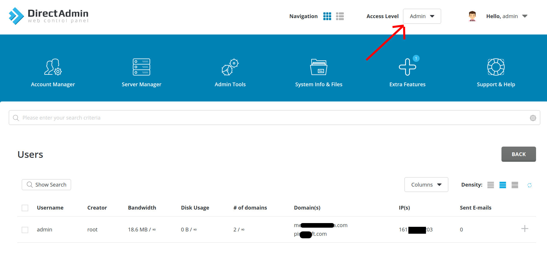
Task: Switch navigation to grid icon view
Action: coord(327,16)
